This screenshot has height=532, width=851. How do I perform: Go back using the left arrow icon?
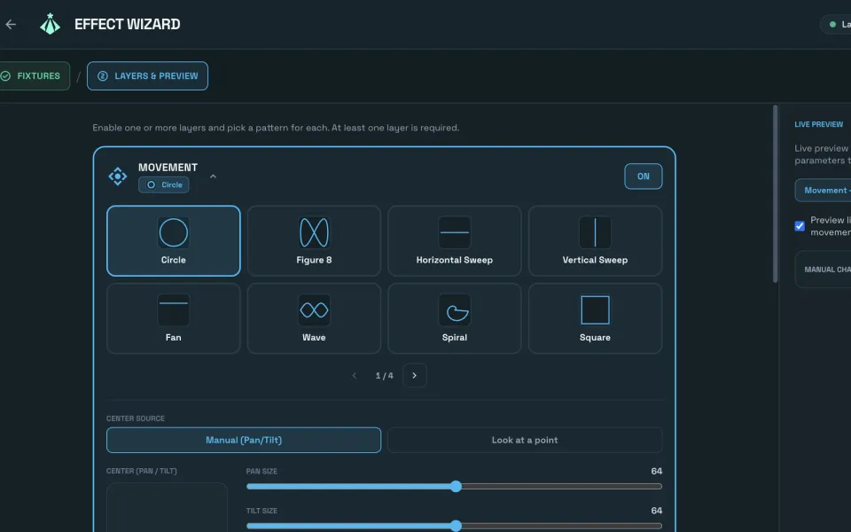click(x=11, y=25)
